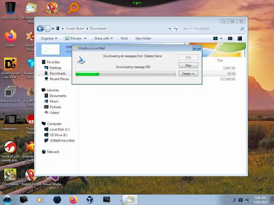Viewport: 274px width, 205px height.
Task: Click the Size column header
Action: [220, 60]
